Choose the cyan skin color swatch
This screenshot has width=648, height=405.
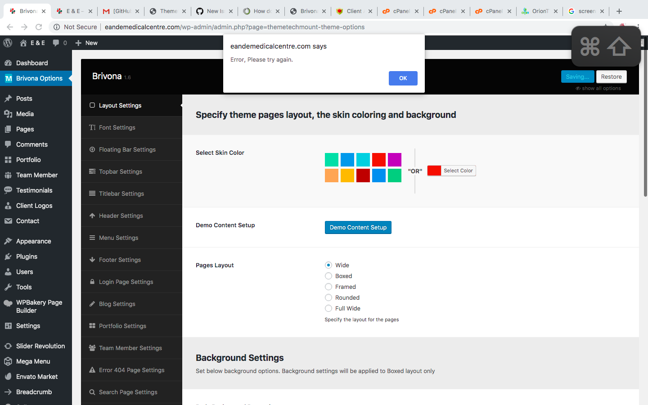coord(363,160)
